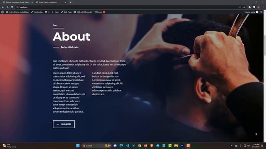The image size is (266, 149).
Task: Open the chat app icon beside taskbar search
Action: (x=115, y=146)
